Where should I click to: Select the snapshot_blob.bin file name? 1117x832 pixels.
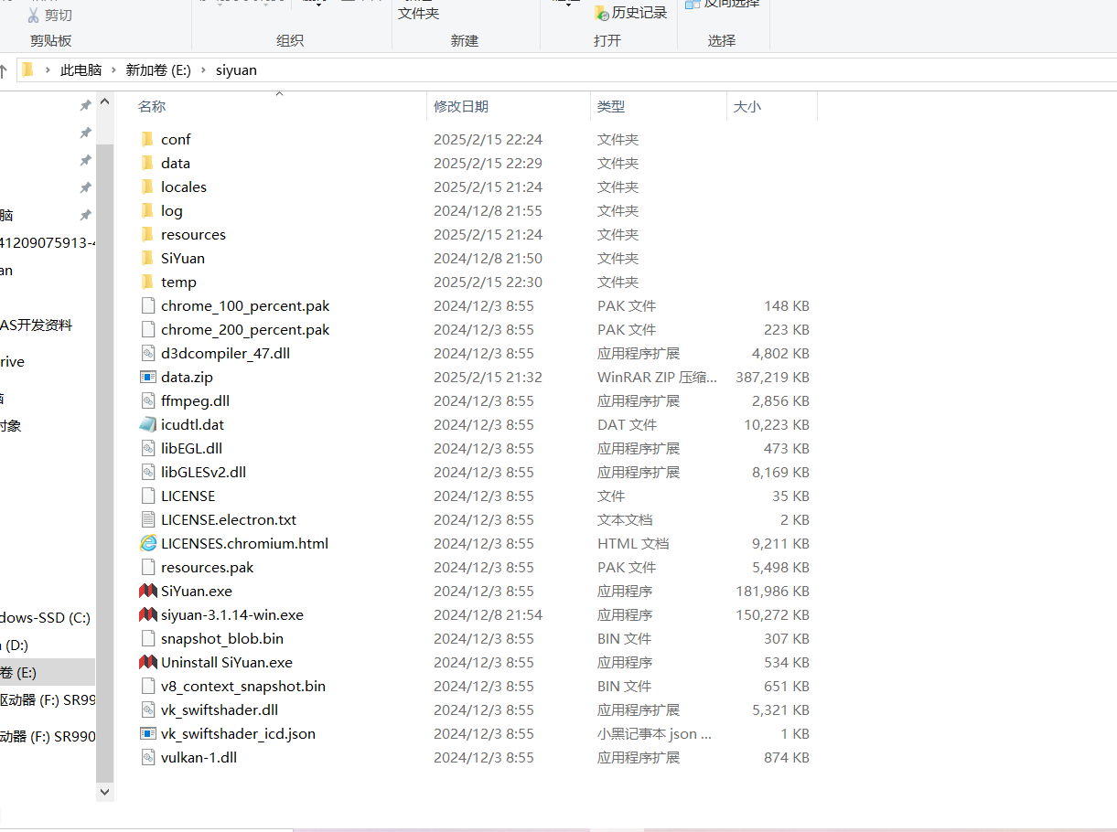tap(222, 638)
